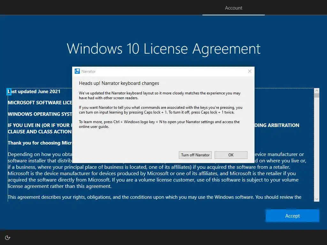Click the license text scrollbar thumb
The image size is (327, 245).
pyautogui.click(x=316, y=95)
